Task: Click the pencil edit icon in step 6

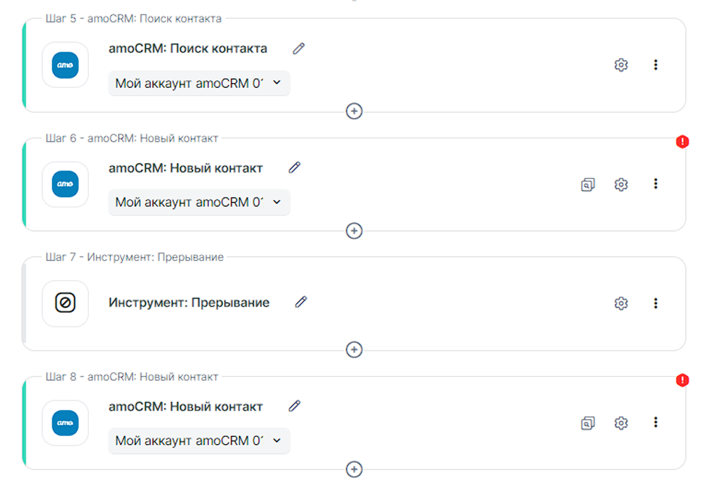Action: coord(295,167)
